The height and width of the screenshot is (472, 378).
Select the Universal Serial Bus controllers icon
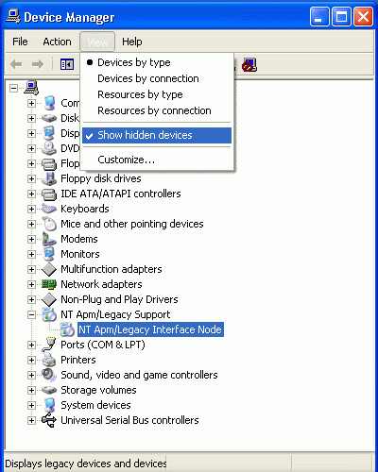[49, 420]
